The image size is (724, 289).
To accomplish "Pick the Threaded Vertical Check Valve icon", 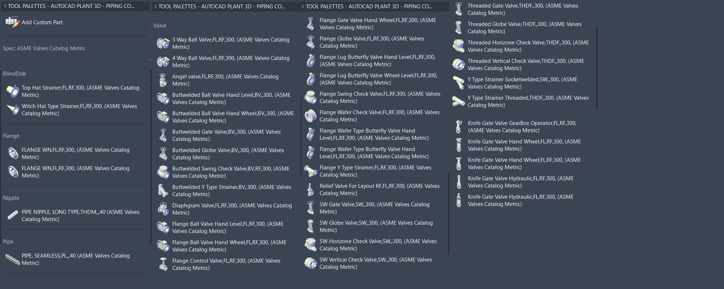I will pyautogui.click(x=459, y=65).
